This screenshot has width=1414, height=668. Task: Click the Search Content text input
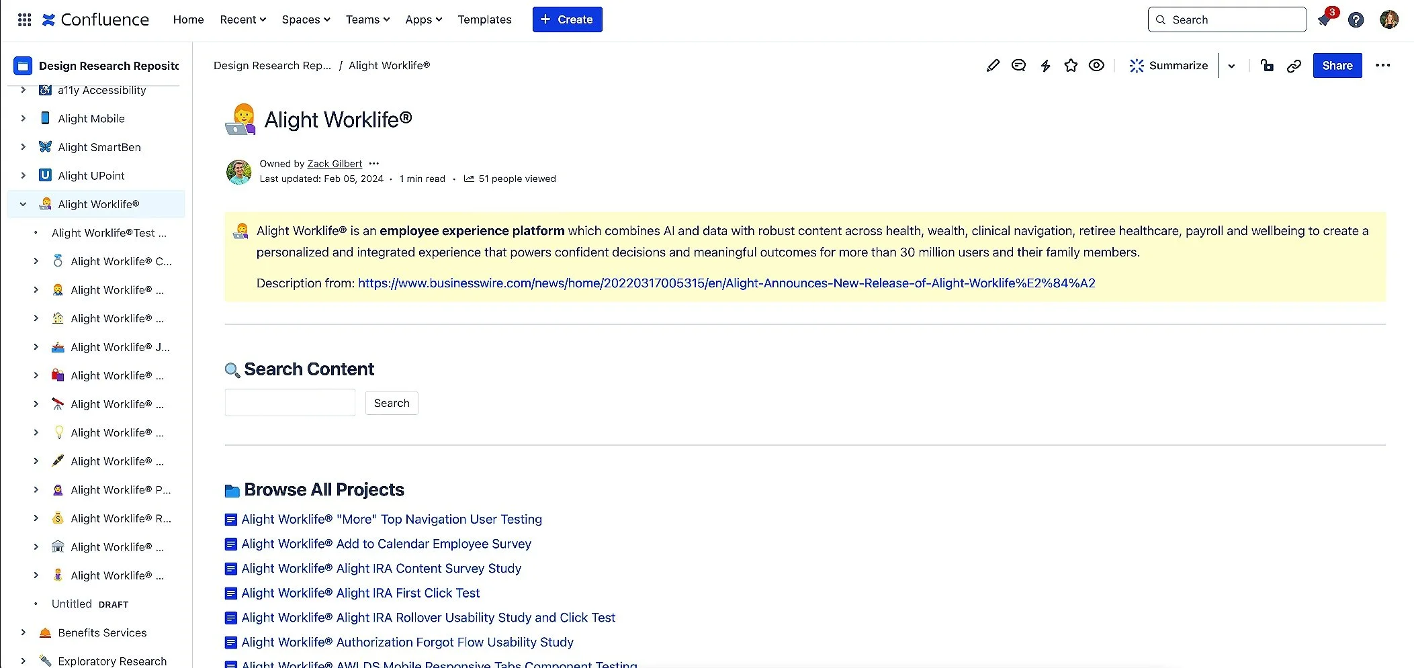(x=290, y=403)
